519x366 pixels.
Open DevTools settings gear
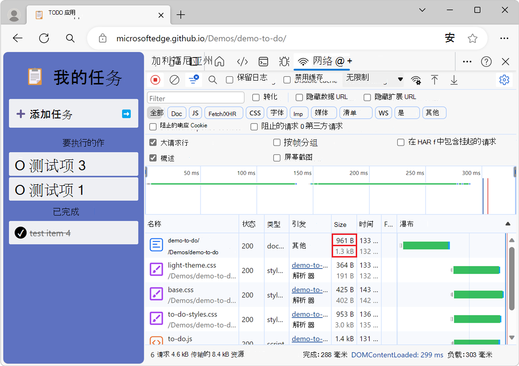[x=504, y=80]
